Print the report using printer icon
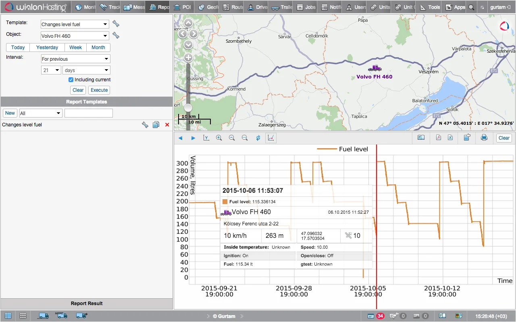 coord(484,138)
